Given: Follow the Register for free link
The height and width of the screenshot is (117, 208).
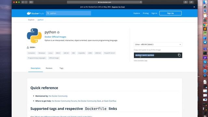Looking at the screenshot, I should point(118,7).
